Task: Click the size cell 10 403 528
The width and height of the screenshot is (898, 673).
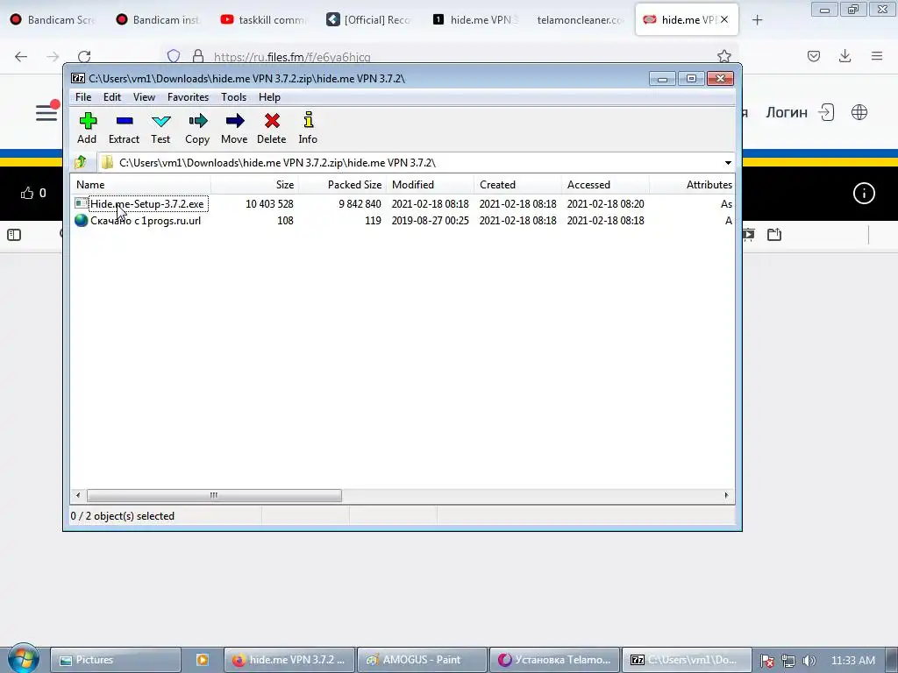Action: coord(269,203)
